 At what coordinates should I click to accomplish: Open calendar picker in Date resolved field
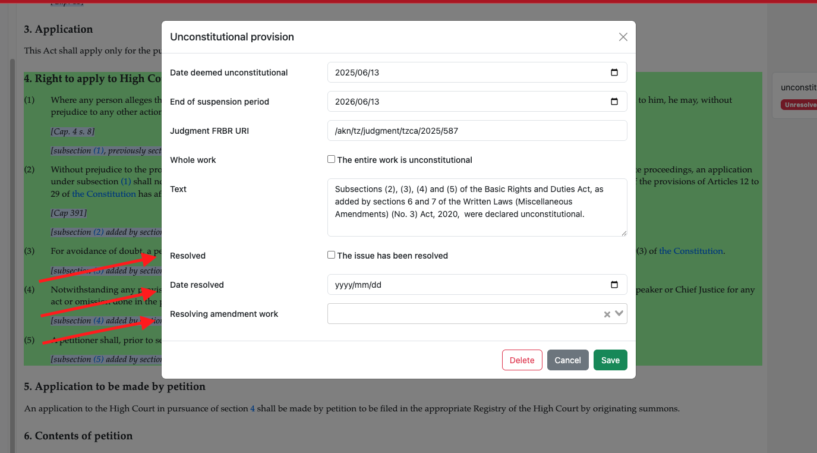[614, 285]
